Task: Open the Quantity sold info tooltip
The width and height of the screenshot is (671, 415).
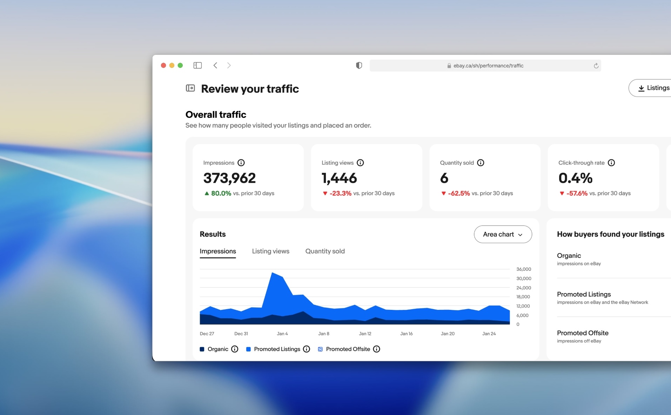Action: click(480, 163)
